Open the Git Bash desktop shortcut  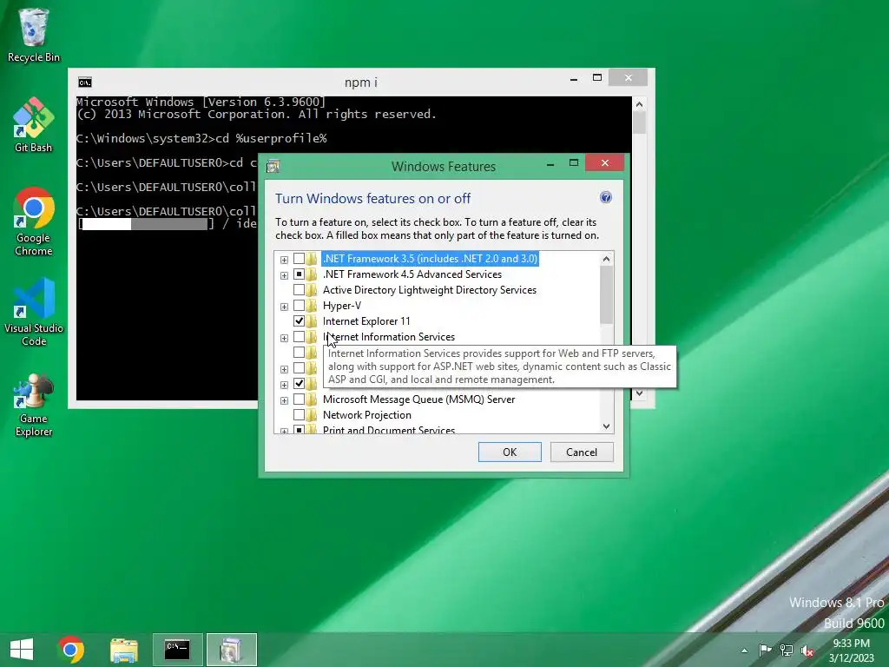(x=34, y=125)
